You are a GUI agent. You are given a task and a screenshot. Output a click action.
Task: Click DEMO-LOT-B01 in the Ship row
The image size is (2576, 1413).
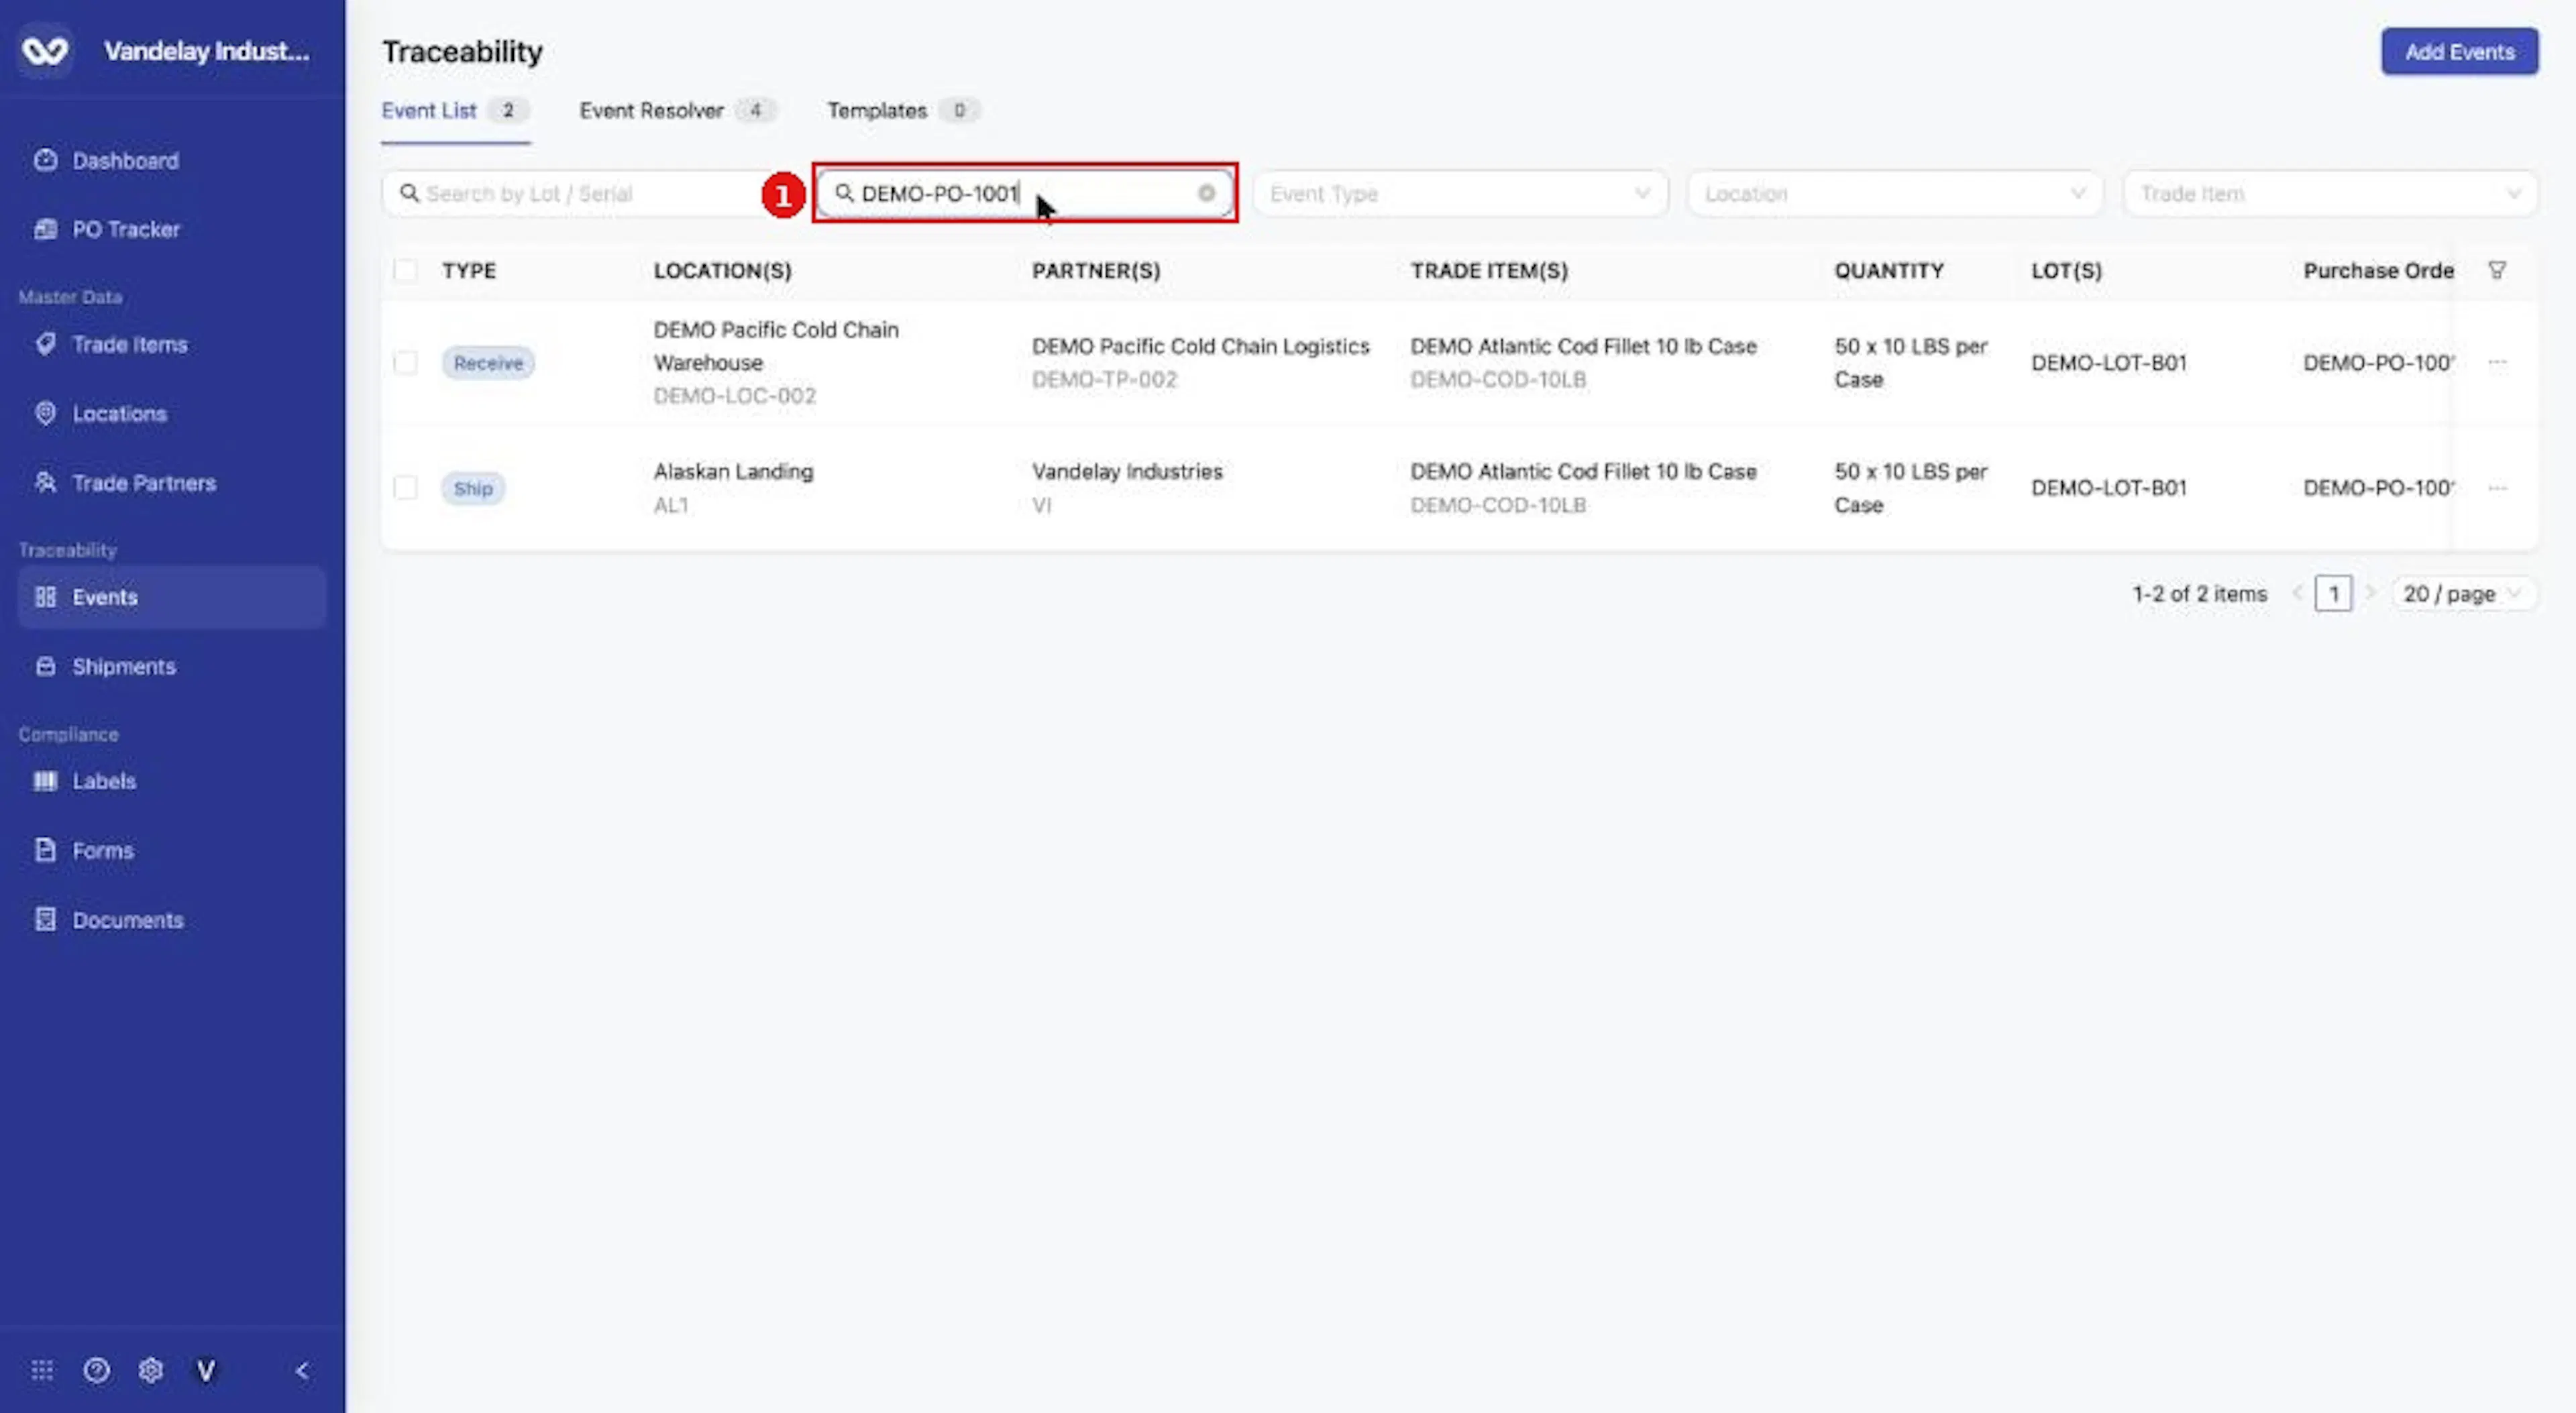[x=2108, y=488]
